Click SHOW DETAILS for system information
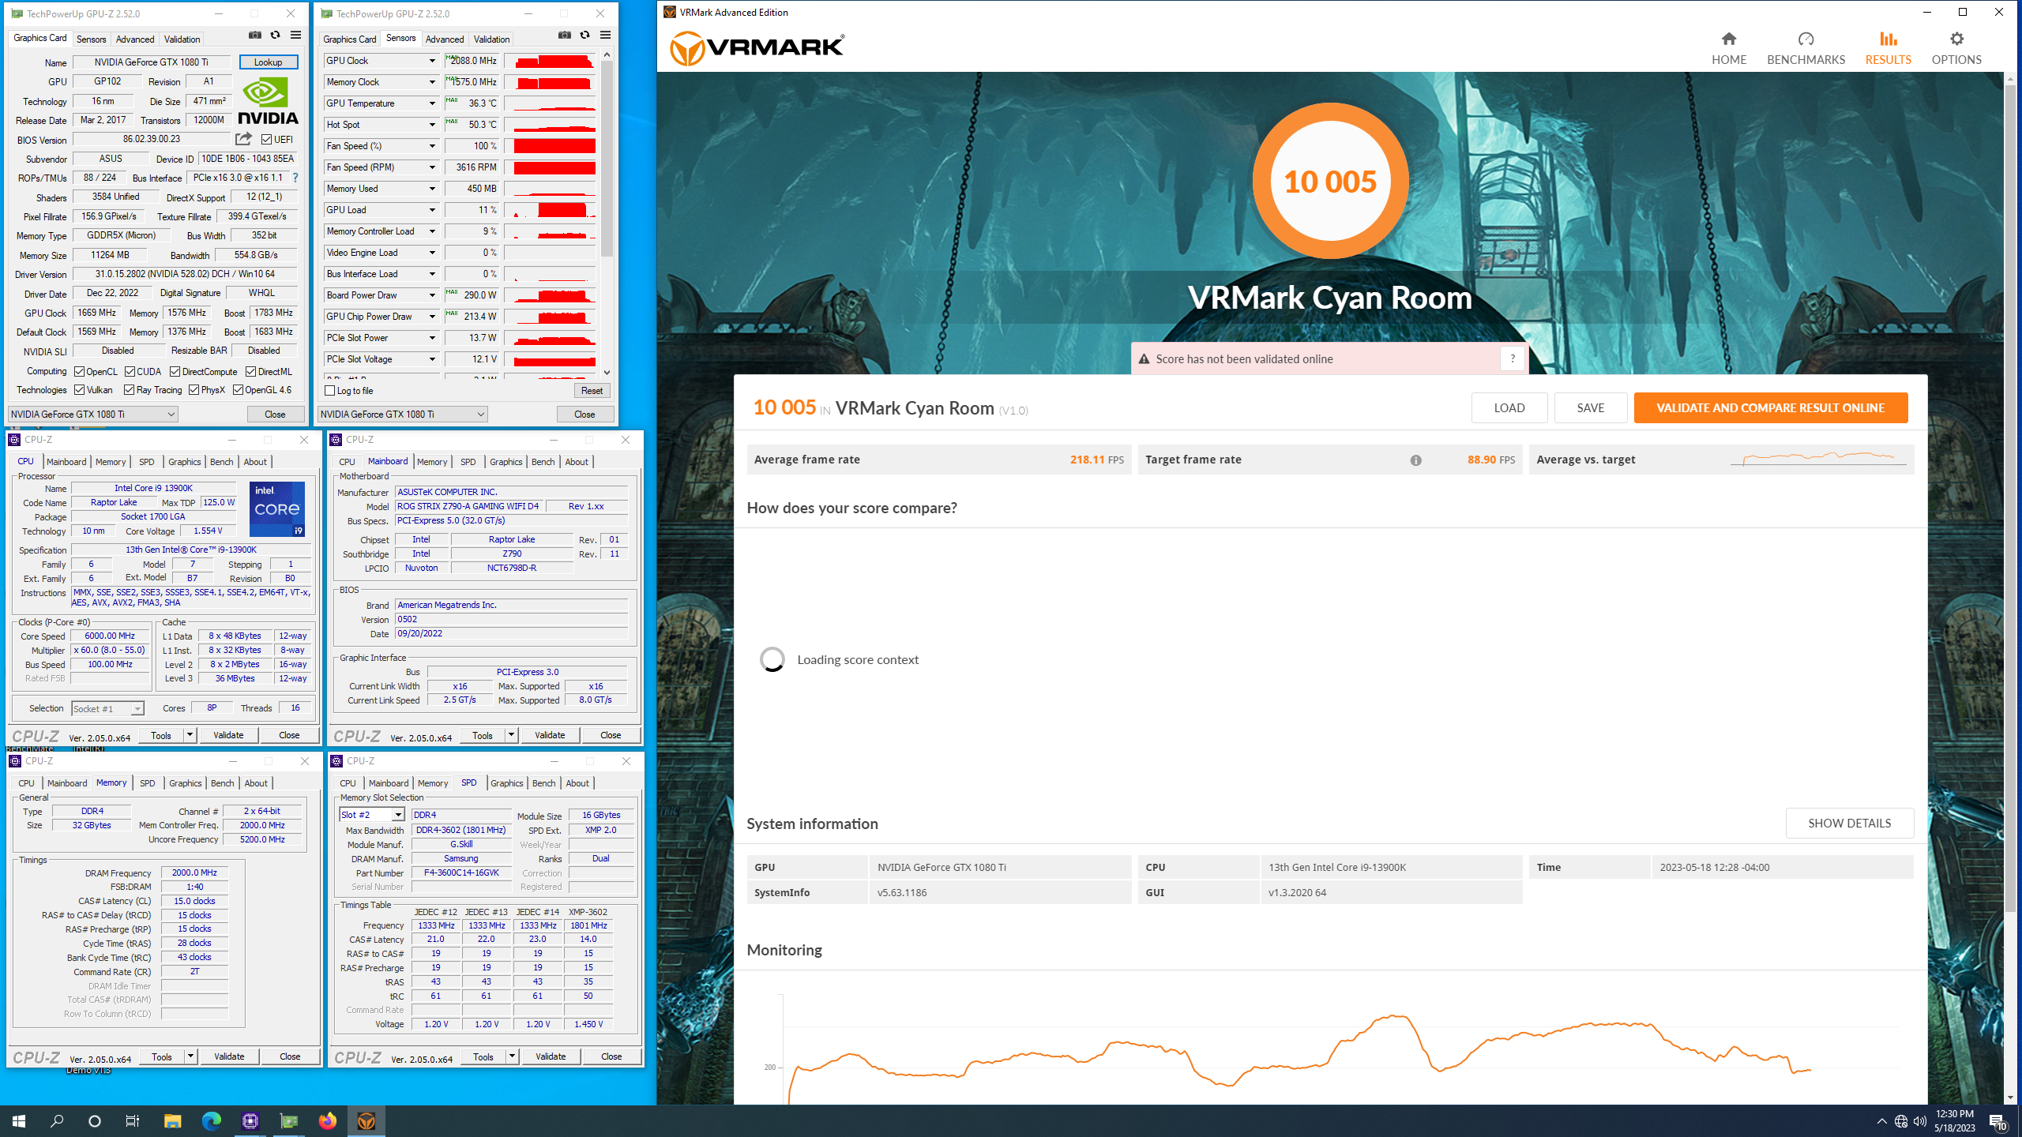2022x1137 pixels. point(1849,824)
